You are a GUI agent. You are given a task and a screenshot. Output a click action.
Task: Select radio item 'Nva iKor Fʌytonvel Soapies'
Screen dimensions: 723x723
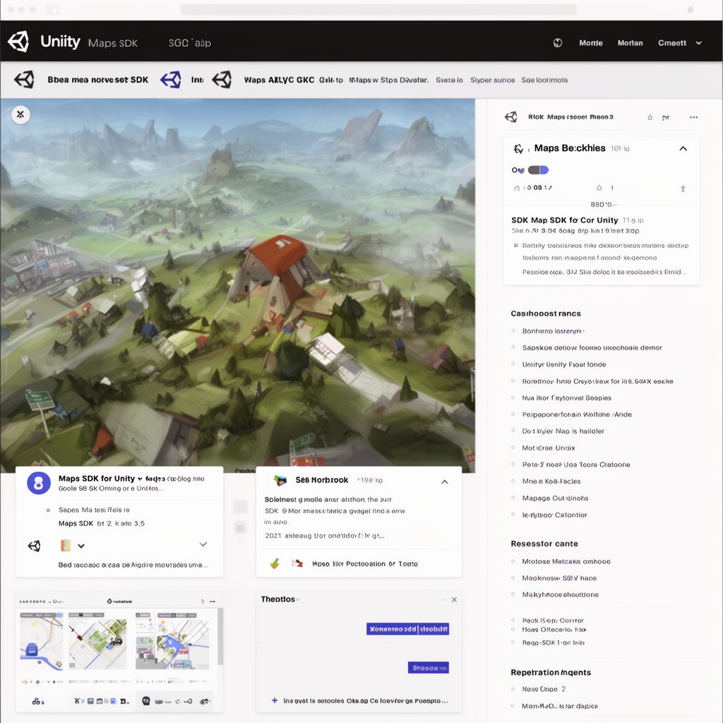pyautogui.click(x=513, y=398)
